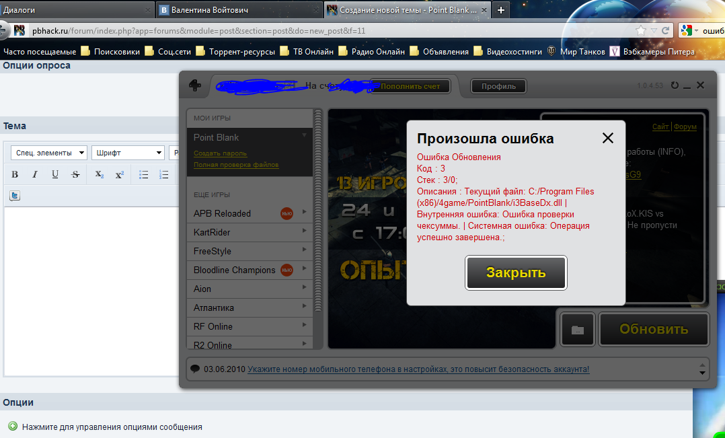Switch to the Создание новой темы tab
725x438 pixels.
pos(408,9)
